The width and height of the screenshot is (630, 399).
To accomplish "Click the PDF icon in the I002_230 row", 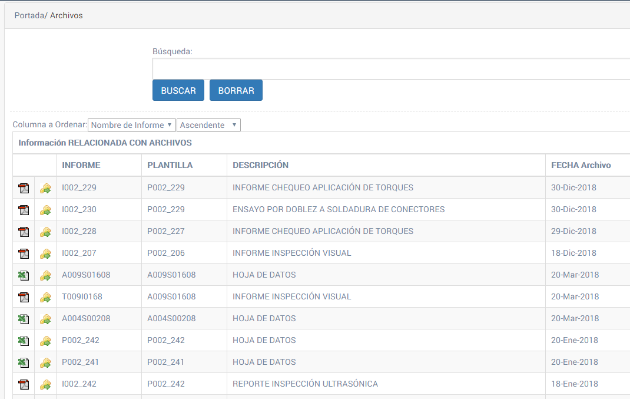I will [24, 210].
